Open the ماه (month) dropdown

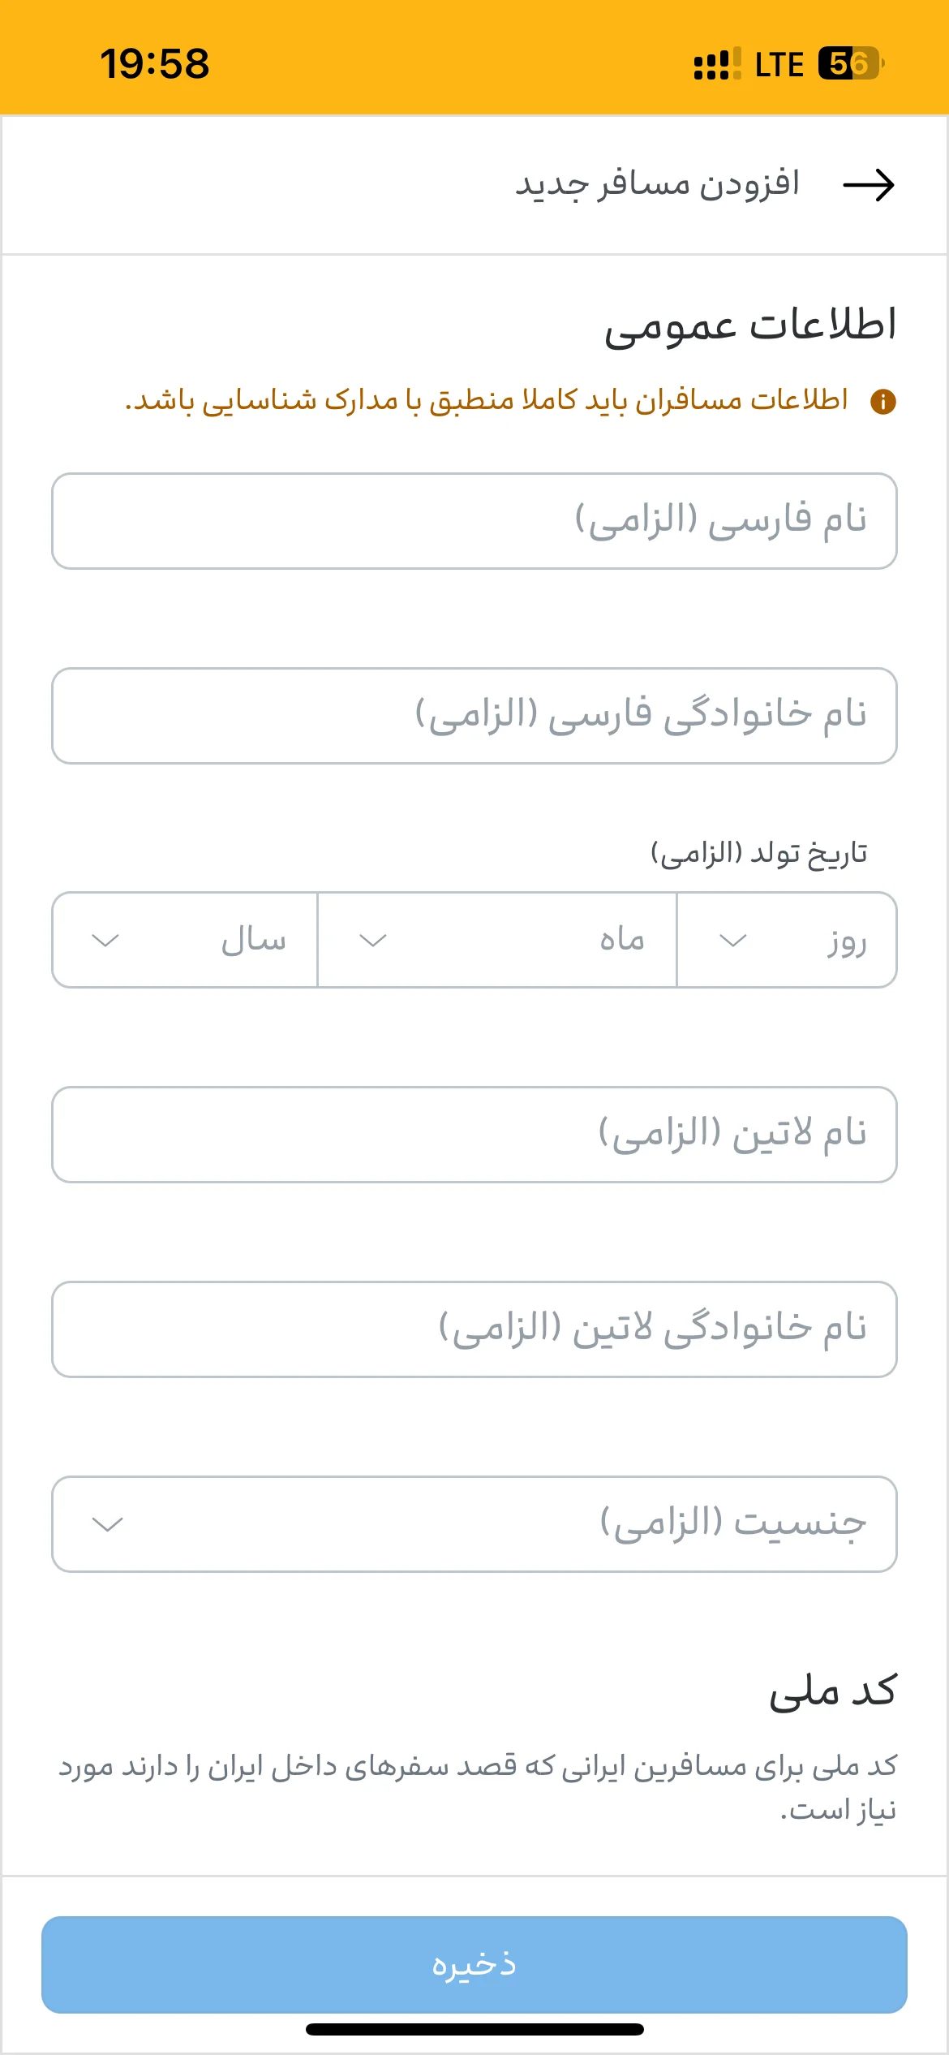click(497, 940)
